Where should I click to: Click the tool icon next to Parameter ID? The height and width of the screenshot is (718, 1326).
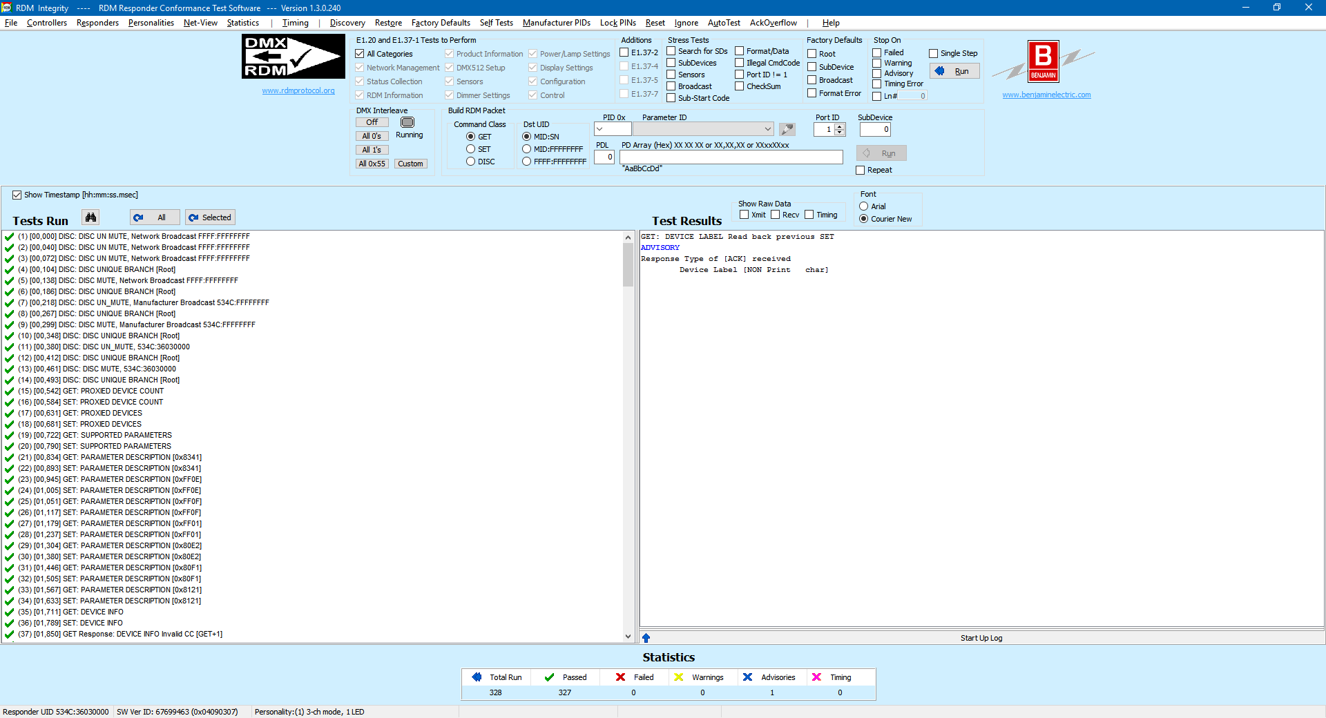(x=787, y=129)
